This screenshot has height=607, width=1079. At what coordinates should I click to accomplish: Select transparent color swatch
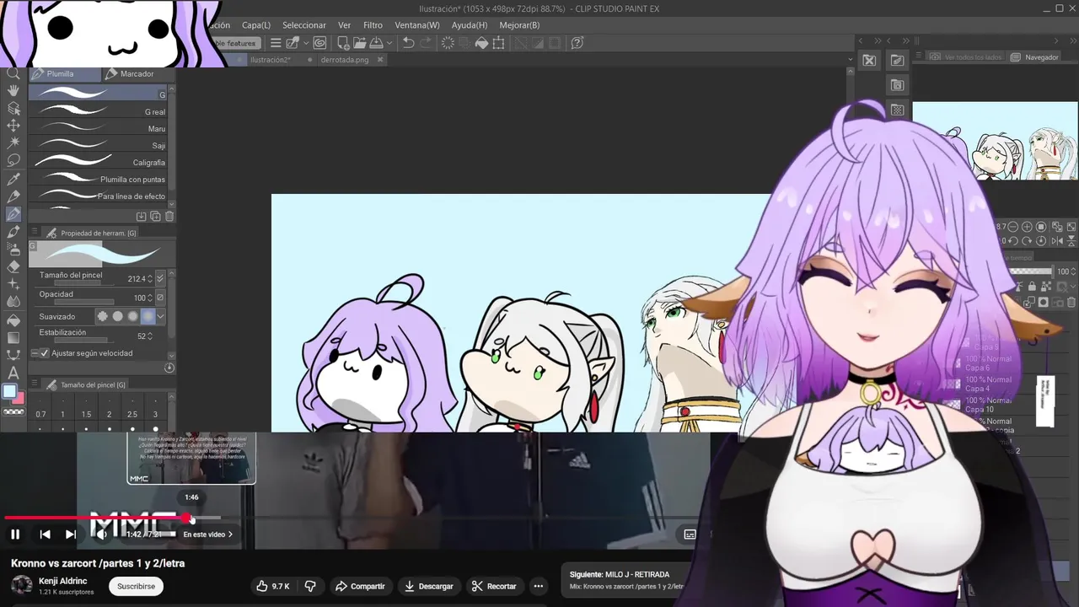13,412
